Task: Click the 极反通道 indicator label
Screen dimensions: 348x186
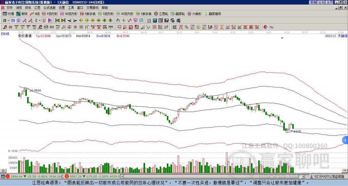Action: point(25,36)
